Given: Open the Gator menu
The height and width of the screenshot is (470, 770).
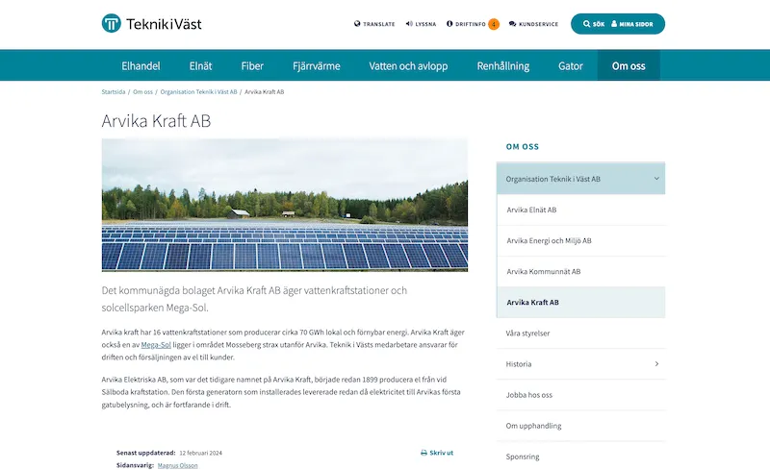Looking at the screenshot, I should (x=571, y=65).
